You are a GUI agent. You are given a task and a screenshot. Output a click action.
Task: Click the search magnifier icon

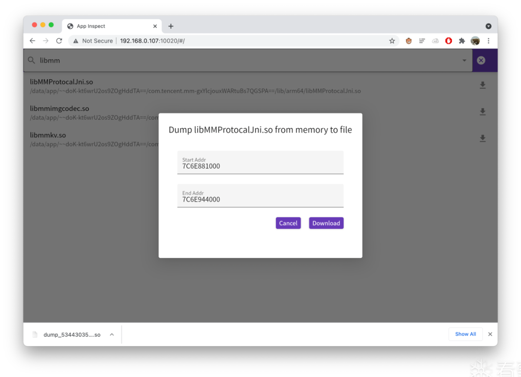(x=31, y=60)
